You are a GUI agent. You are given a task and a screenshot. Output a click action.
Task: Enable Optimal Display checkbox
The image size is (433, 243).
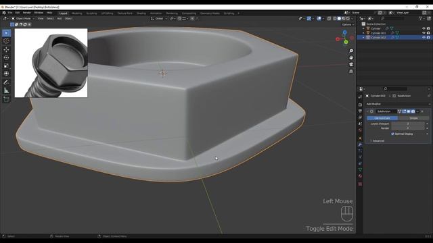pos(392,134)
